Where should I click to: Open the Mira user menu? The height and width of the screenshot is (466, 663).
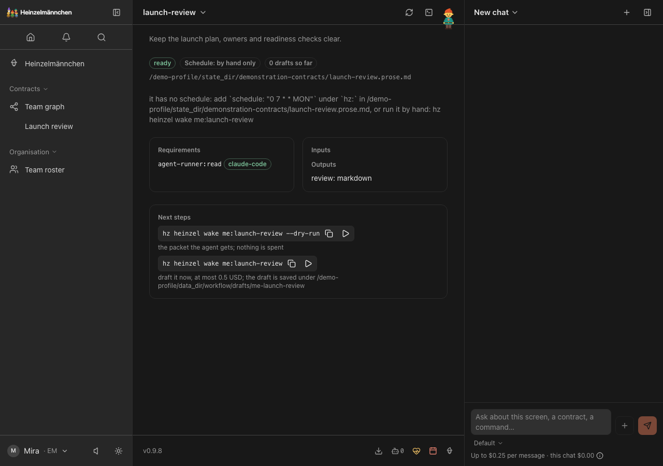click(x=37, y=451)
